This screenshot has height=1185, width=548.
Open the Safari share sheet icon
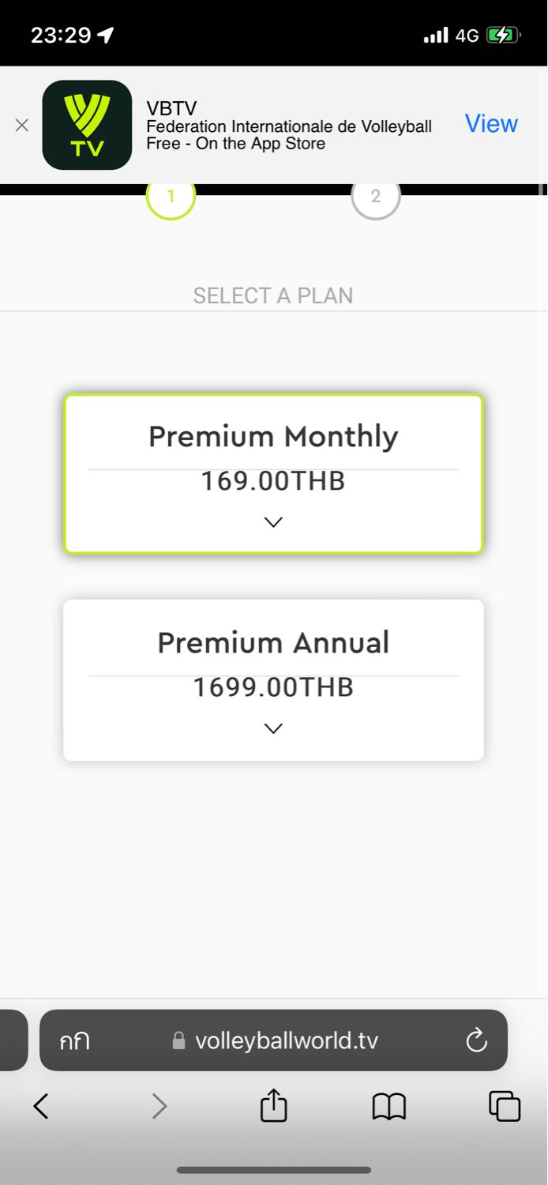273,1104
